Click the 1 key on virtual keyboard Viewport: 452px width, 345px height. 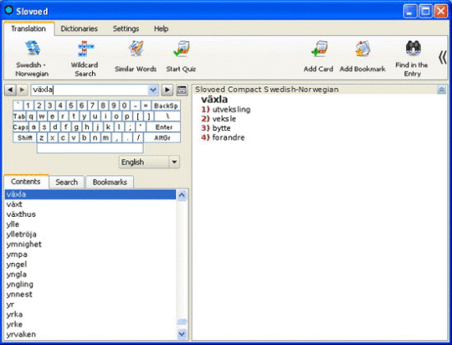pyautogui.click(x=28, y=106)
